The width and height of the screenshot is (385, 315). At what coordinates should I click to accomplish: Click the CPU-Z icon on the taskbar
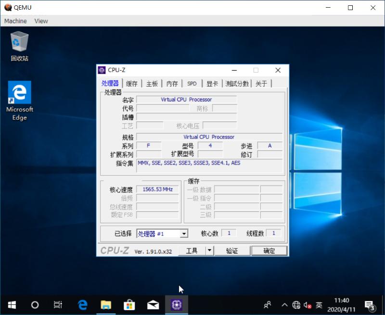click(177, 304)
